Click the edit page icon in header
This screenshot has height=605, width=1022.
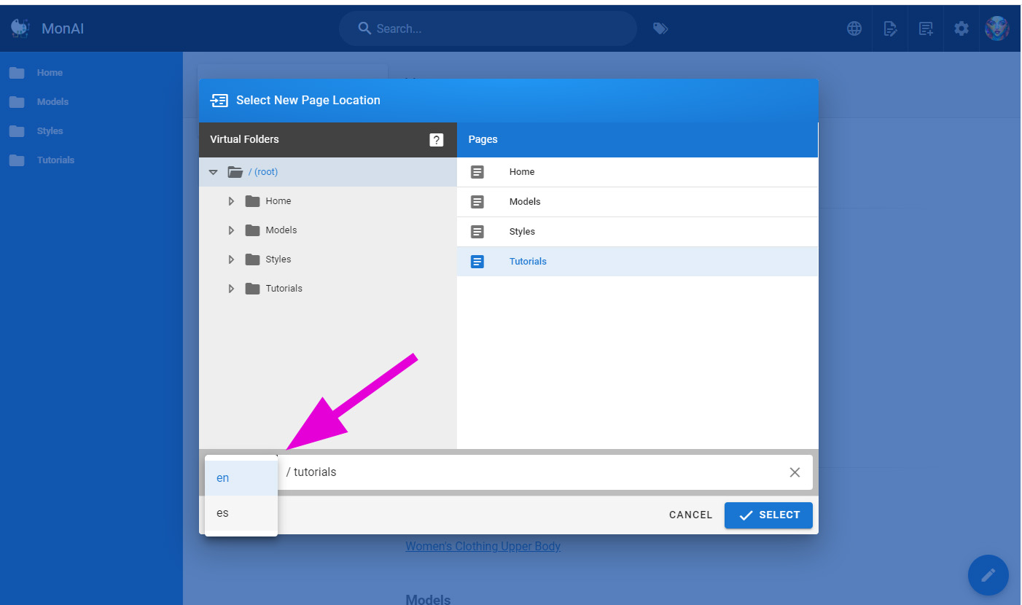(x=890, y=28)
